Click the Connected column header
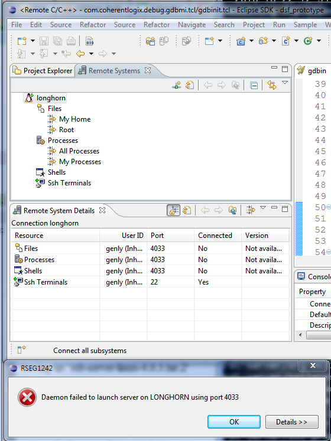The height and width of the screenshot is (441, 331). (218, 236)
